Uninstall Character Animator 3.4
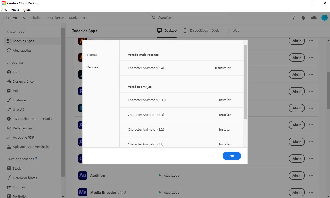Screen dimensions: 330x198 coord(222,68)
